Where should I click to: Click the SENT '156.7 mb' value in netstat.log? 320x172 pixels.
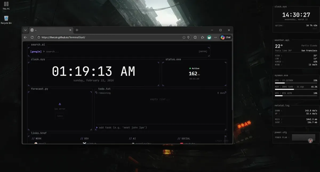312,122
